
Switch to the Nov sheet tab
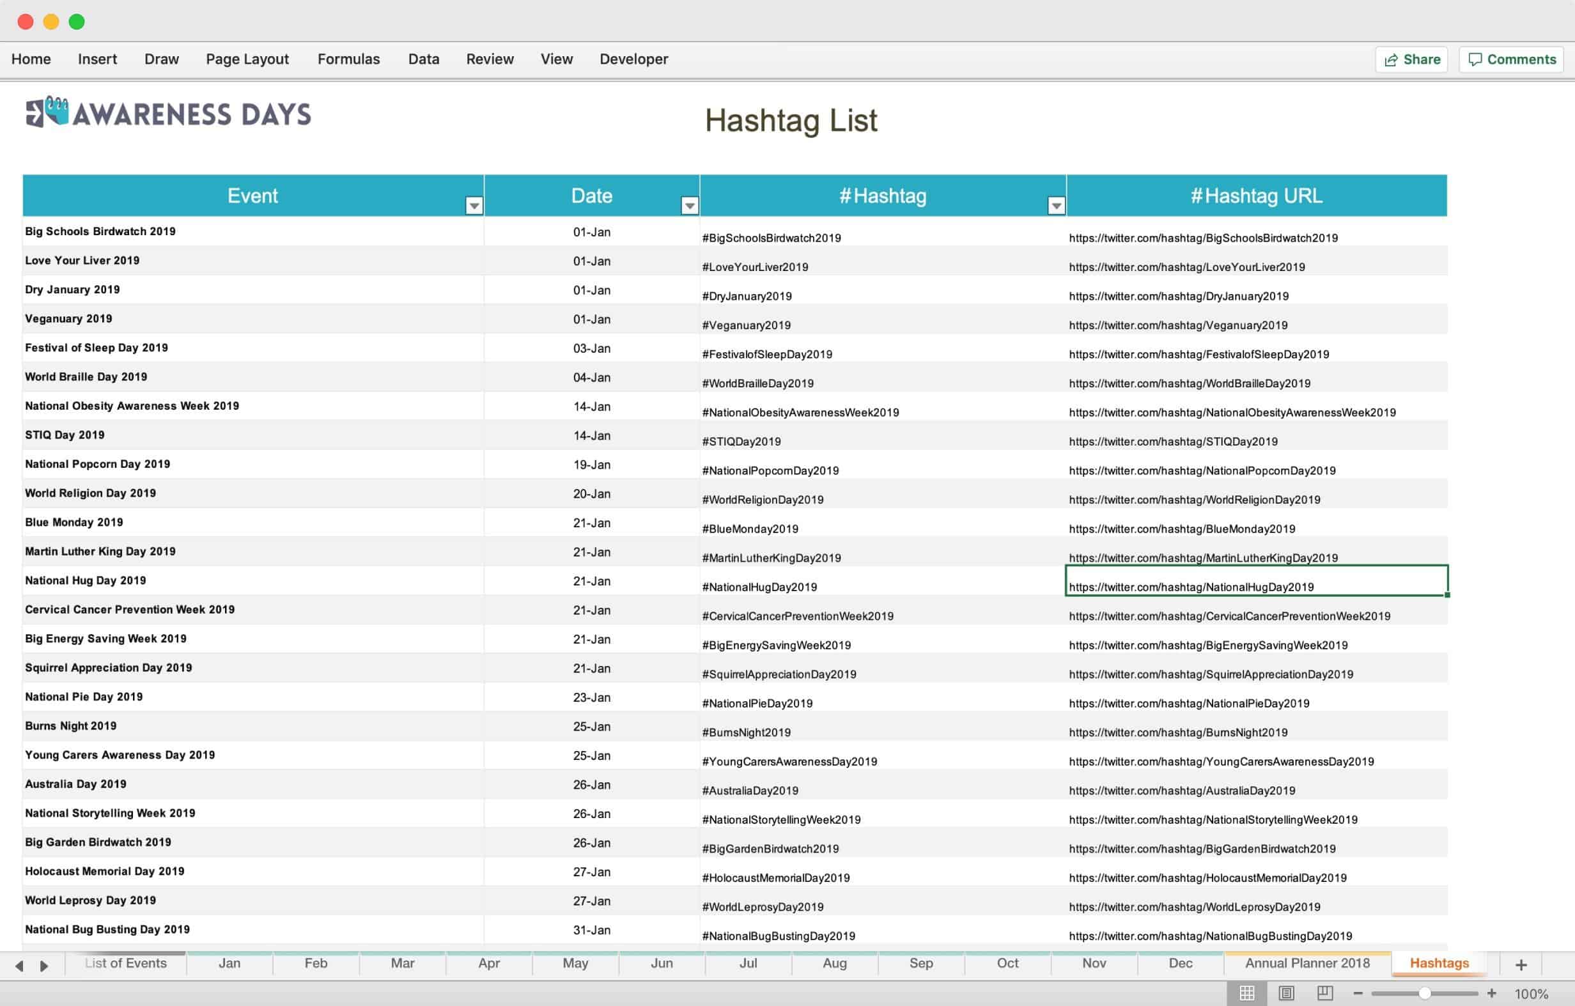1094,963
